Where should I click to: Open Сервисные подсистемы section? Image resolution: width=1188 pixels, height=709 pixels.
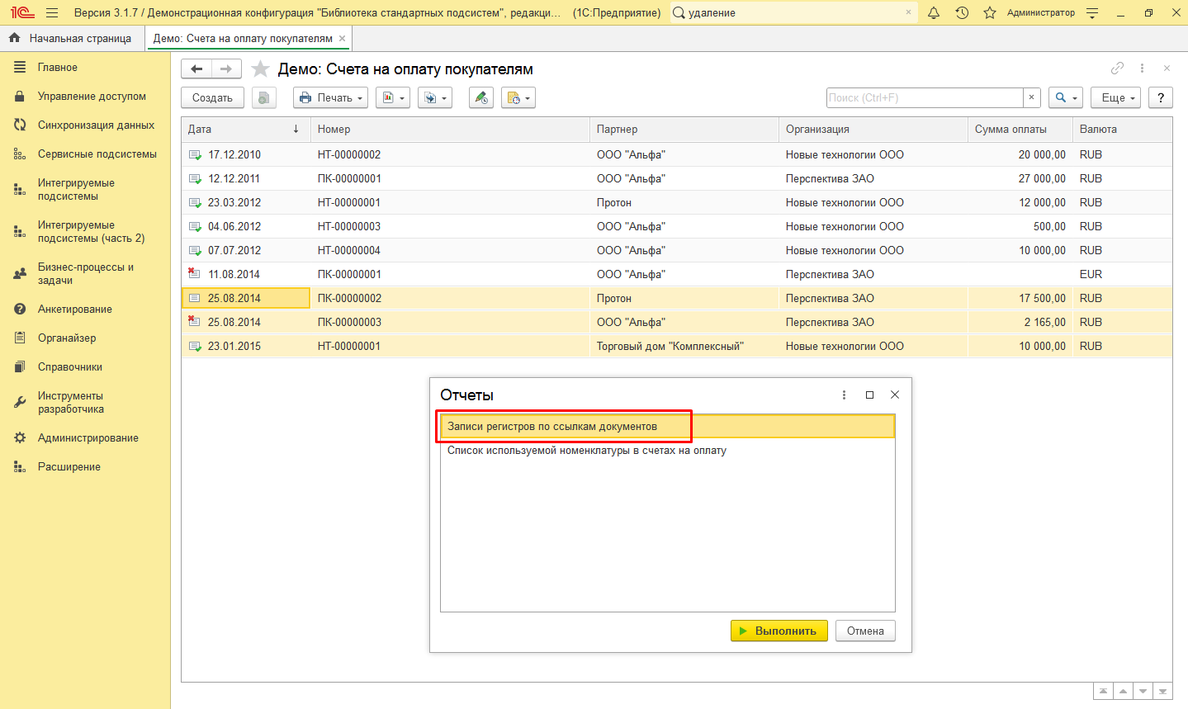(97, 154)
